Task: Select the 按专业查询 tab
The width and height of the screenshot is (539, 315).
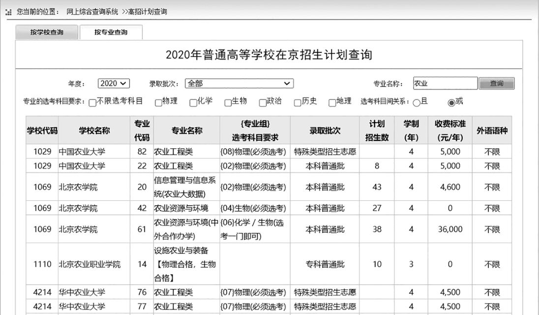Action: 111,32
